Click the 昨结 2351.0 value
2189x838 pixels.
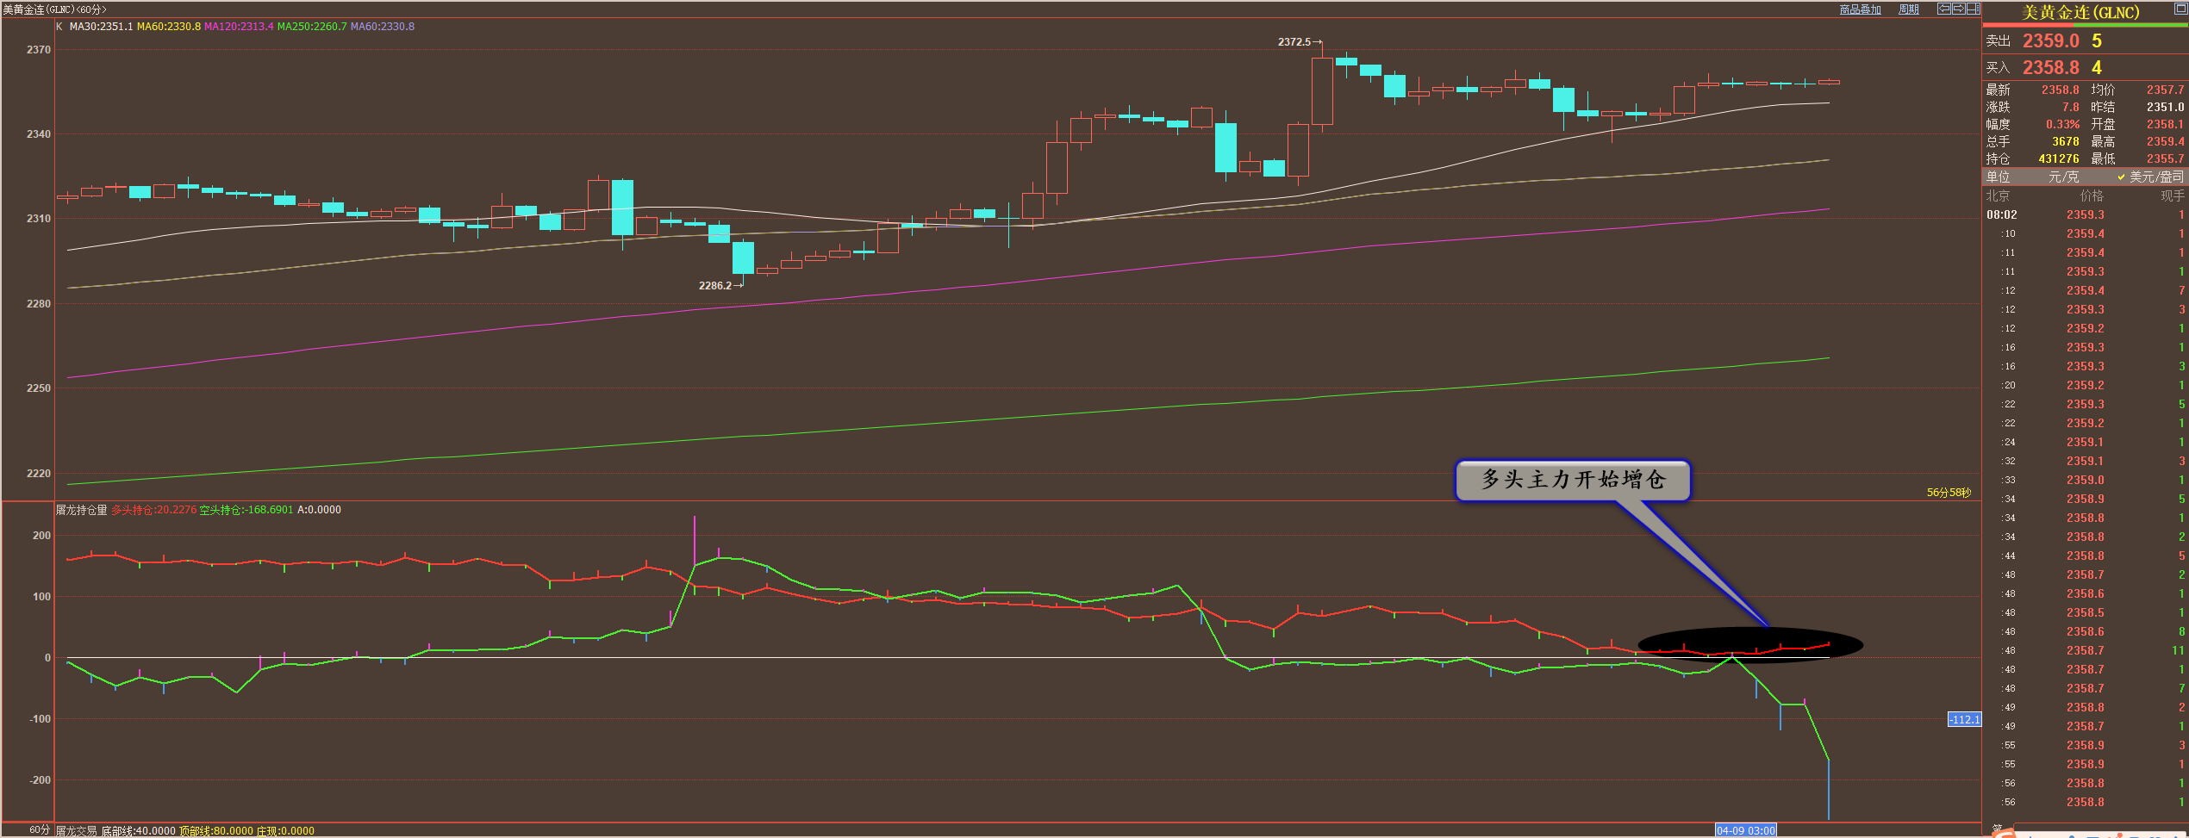[2166, 107]
